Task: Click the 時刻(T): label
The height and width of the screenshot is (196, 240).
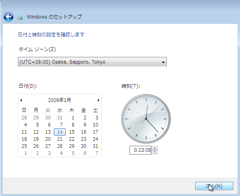Action: tap(131, 86)
